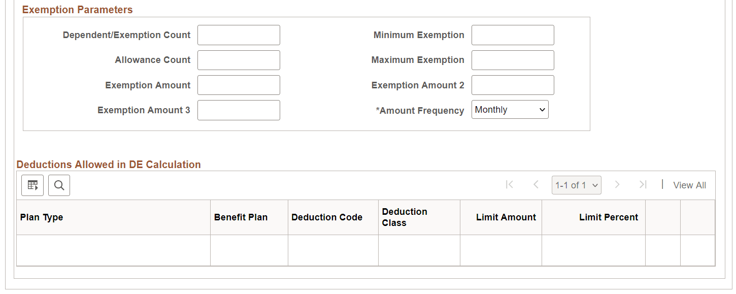Click the next page arrow in the grid

[617, 185]
